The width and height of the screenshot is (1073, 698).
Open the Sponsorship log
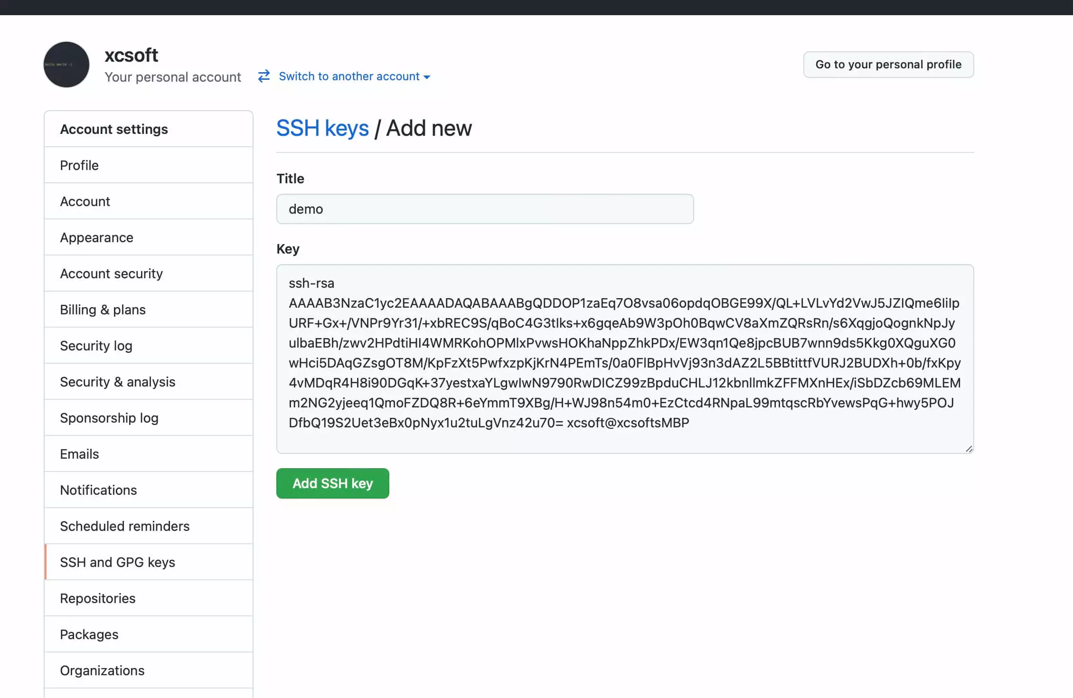click(109, 418)
